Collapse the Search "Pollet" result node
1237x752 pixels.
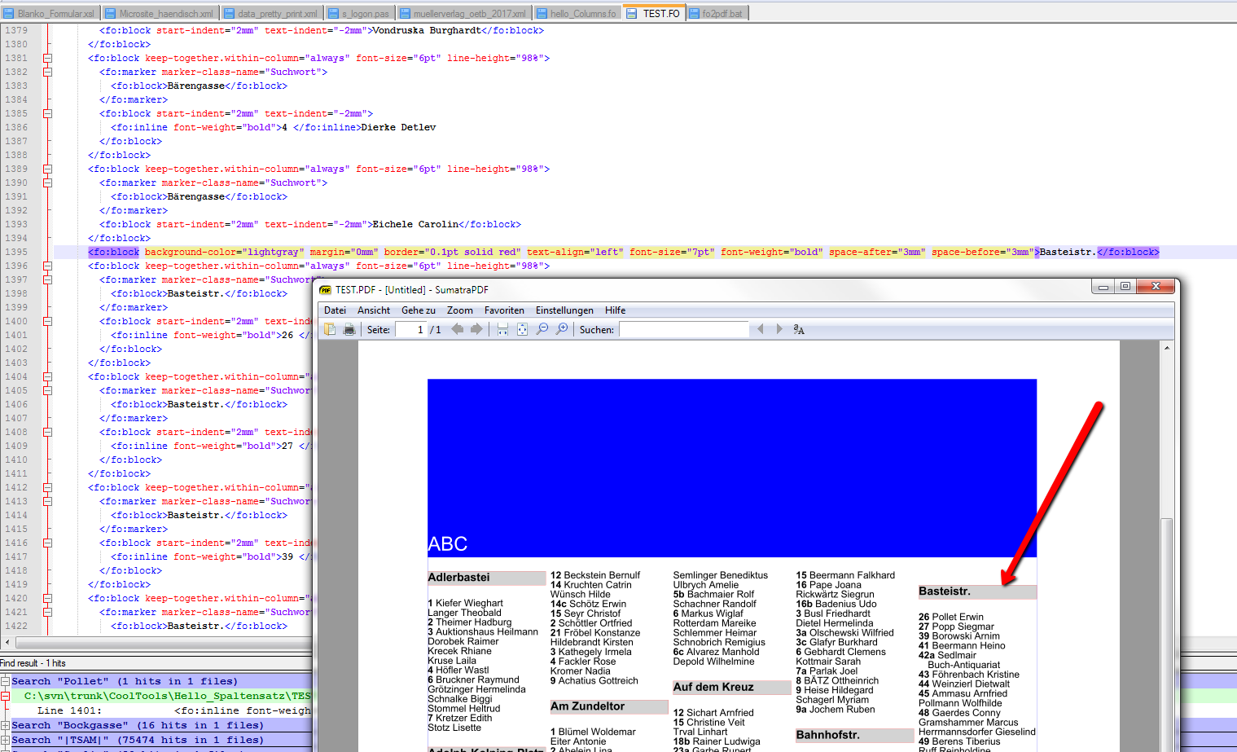point(5,681)
